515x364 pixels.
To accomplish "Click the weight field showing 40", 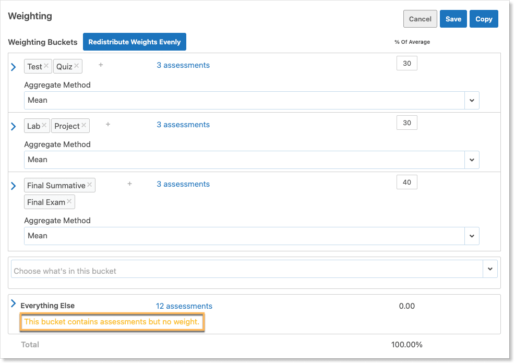I will [x=407, y=183].
